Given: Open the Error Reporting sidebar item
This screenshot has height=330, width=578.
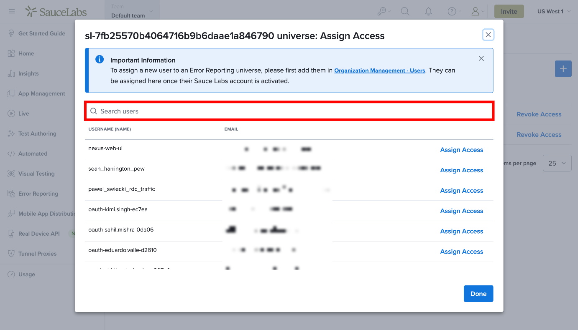Looking at the screenshot, I should 38,194.
